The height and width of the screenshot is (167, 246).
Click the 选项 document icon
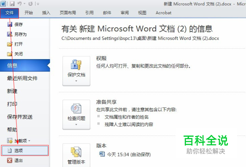[10, 151]
